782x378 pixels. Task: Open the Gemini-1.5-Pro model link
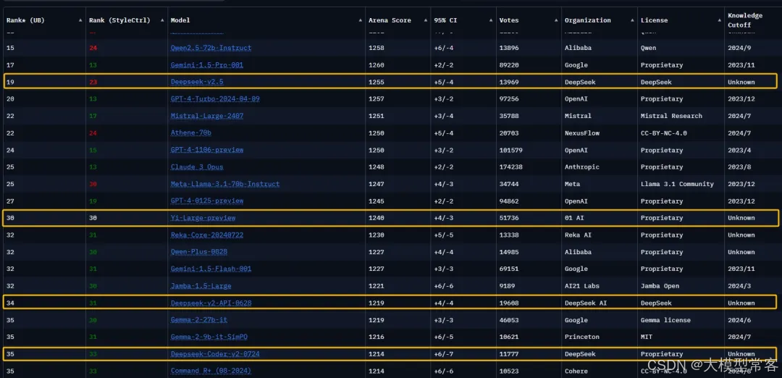pos(207,65)
